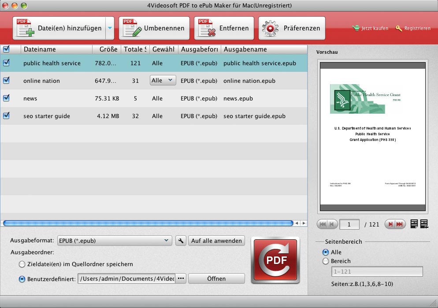Open page selection dropdown for online nation
Screen dimensions: 438x308
coord(163,81)
